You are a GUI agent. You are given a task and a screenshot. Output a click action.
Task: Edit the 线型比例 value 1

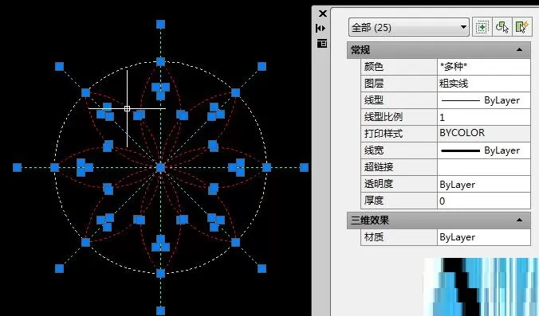tap(484, 117)
